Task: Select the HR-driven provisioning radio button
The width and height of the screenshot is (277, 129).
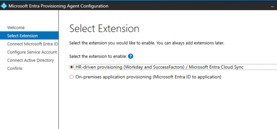Action: 71,67
